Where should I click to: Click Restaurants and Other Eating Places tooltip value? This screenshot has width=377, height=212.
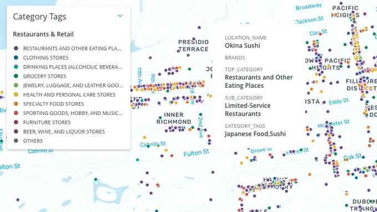click(x=259, y=82)
